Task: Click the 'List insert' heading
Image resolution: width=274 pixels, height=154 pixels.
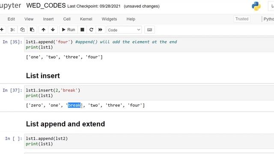Action: pos(43,76)
